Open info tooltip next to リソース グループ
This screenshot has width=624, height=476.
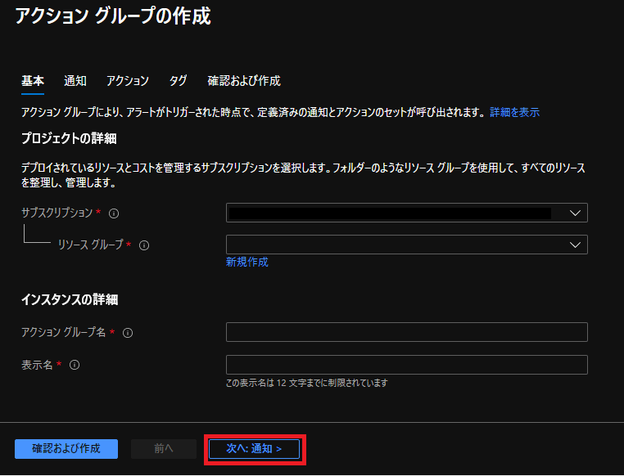[x=144, y=245]
